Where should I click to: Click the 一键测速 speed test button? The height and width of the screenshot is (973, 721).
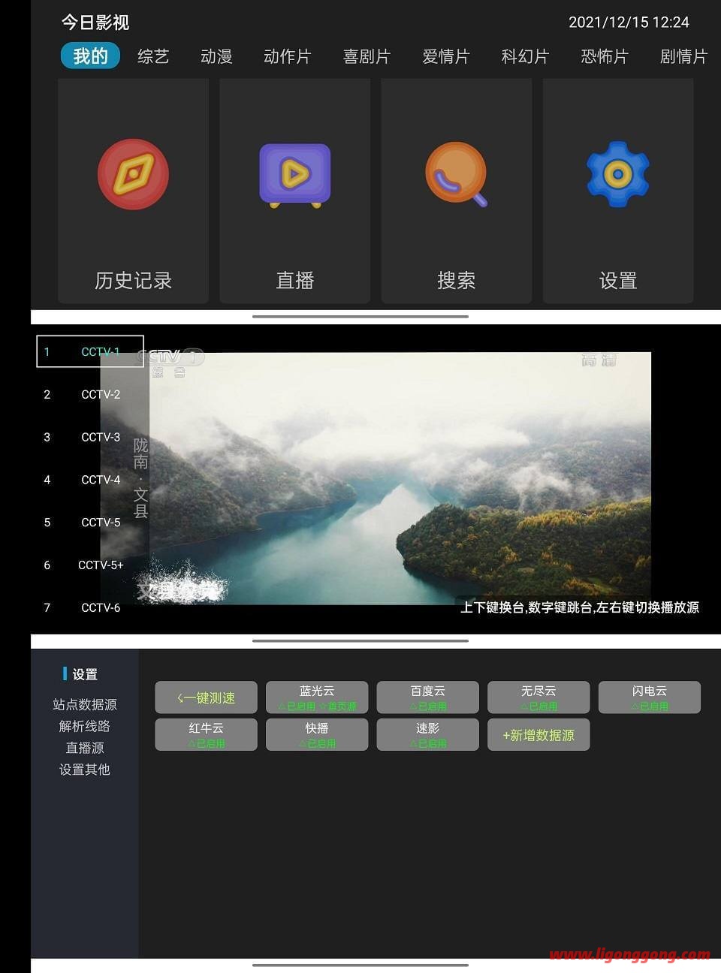point(206,697)
